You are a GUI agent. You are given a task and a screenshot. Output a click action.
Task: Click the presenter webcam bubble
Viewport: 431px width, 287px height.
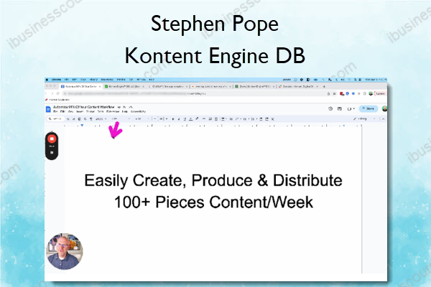point(63,253)
